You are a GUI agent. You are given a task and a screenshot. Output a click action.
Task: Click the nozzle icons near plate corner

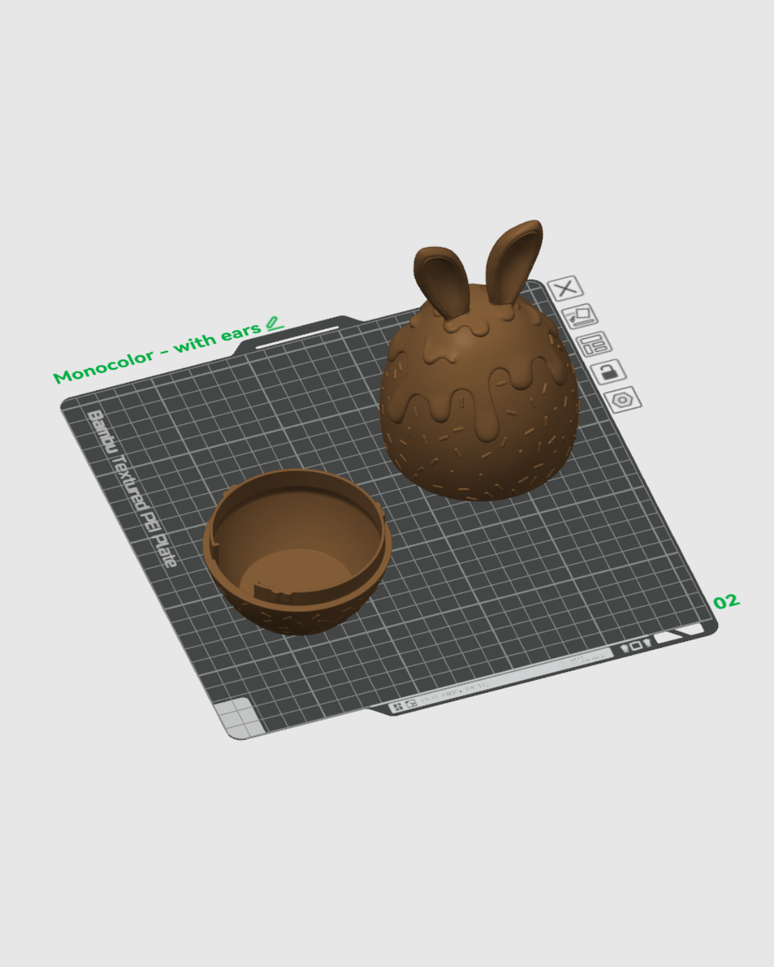coord(635,646)
